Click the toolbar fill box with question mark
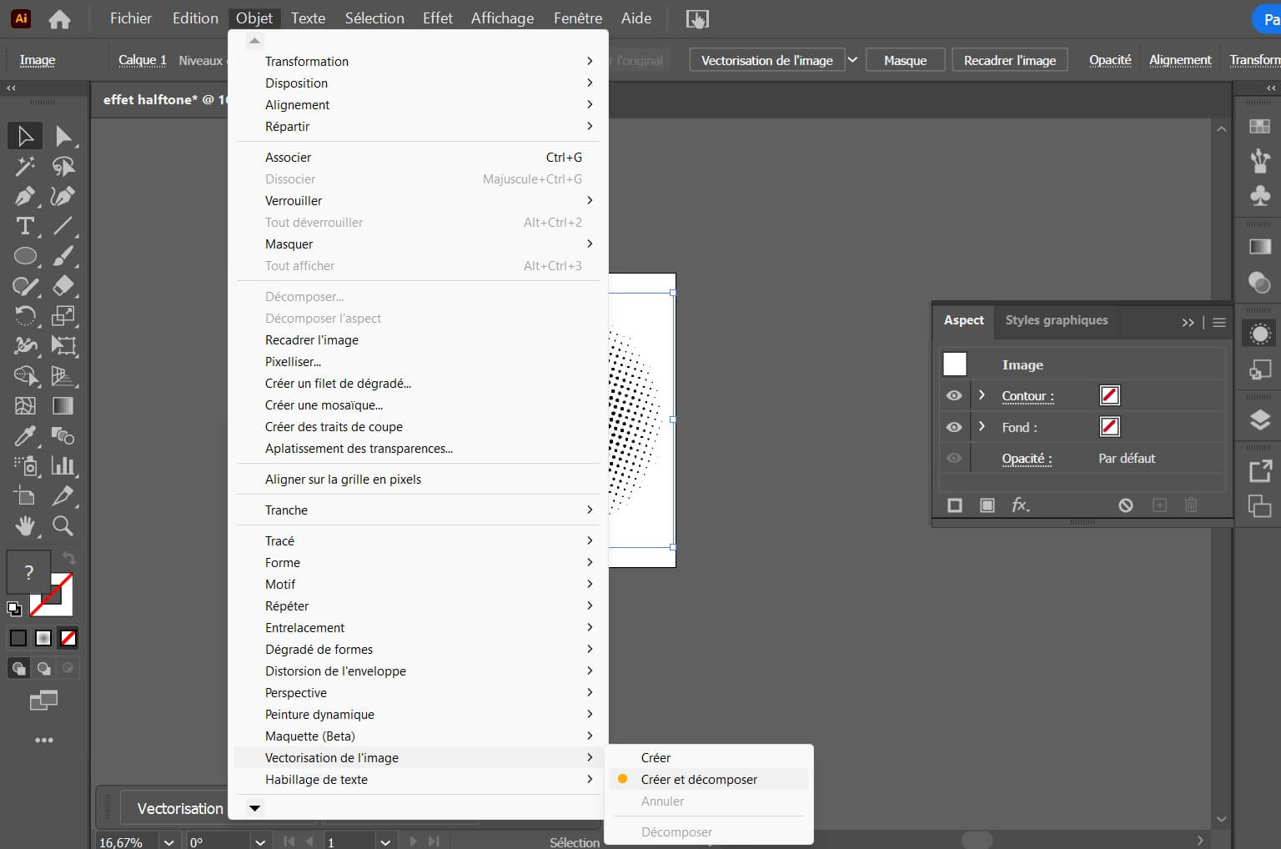 (x=28, y=572)
